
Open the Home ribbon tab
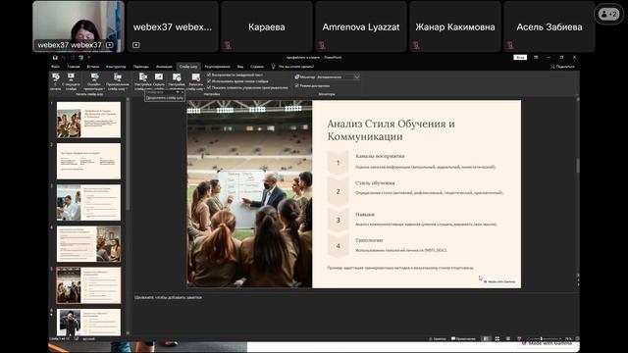tap(74, 67)
